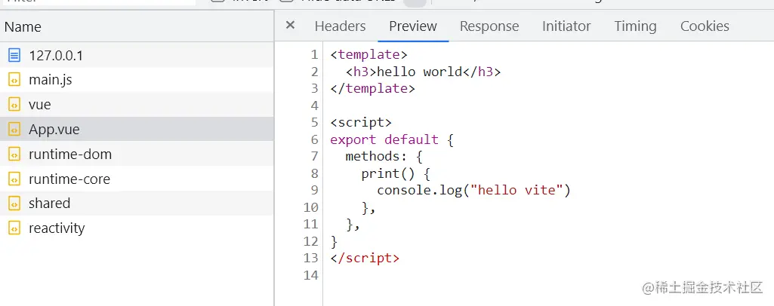This screenshot has height=306, width=774.
Task: Switch to the Headers tab
Action: pos(340,26)
